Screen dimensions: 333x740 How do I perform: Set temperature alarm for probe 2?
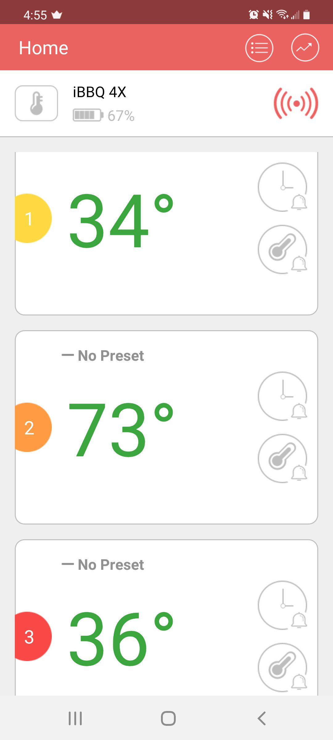(282, 458)
